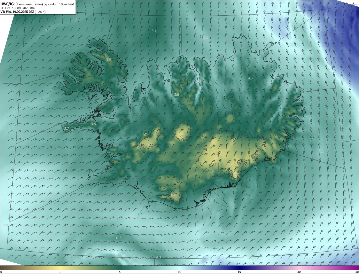The width and height of the screenshot is (359, 274).
Task: Click the 4.7 value in northeast Iceland
Action: click(251, 78)
